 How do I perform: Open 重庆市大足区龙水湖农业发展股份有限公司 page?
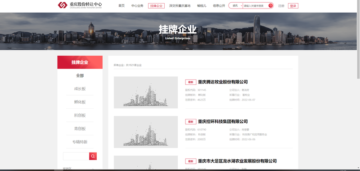click(237, 161)
